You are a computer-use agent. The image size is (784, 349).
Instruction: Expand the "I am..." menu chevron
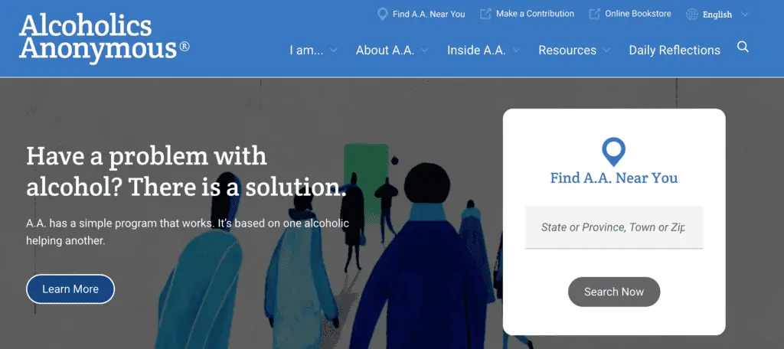(334, 51)
